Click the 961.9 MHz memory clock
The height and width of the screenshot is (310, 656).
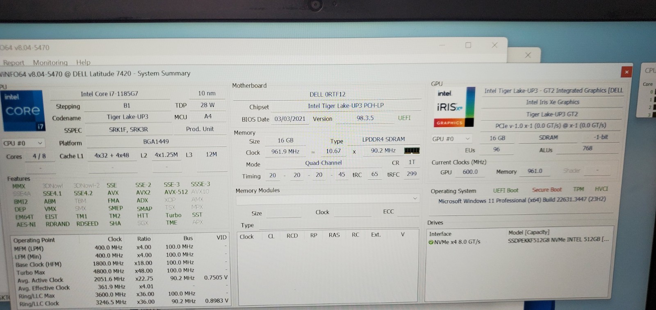click(285, 152)
